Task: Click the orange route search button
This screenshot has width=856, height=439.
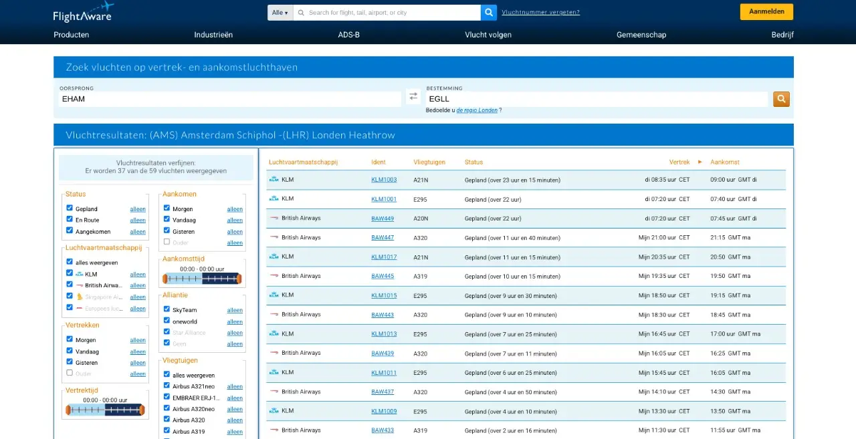Action: [781, 99]
